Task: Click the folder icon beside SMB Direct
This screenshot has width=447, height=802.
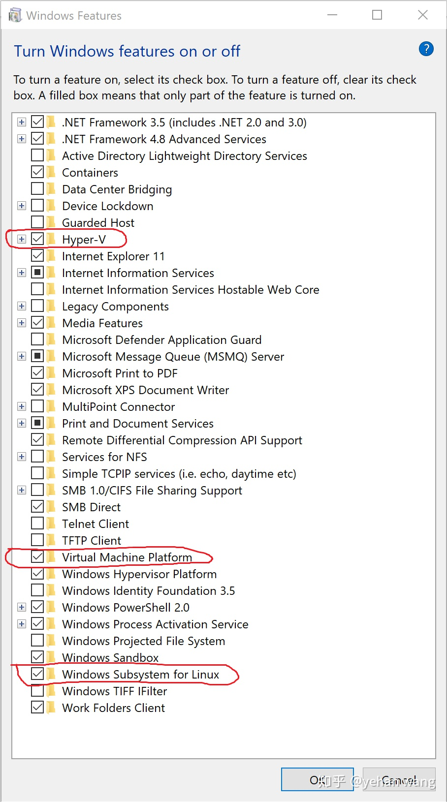Action: [51, 507]
